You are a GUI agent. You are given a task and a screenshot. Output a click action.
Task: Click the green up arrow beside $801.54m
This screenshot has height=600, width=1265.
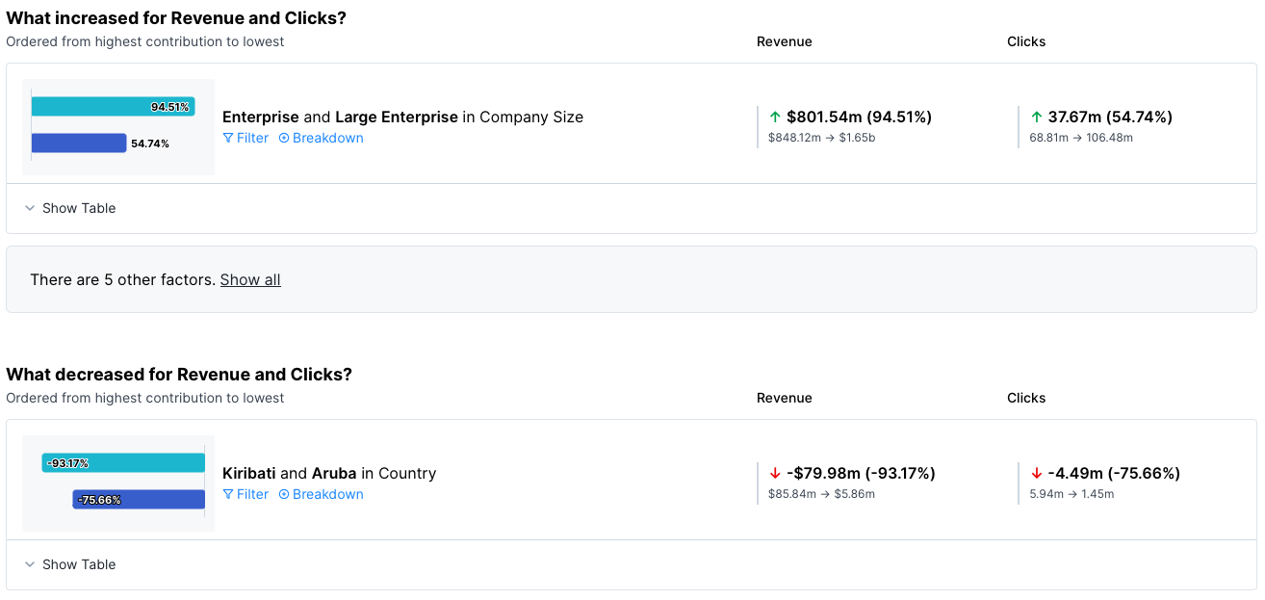click(775, 117)
